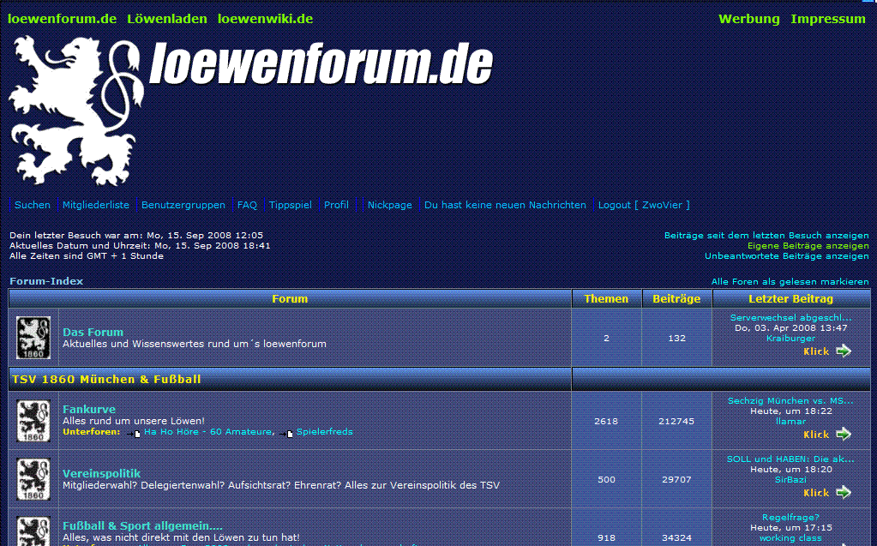Open loewenforum.de top link
877x546 pixels.
pyautogui.click(x=62, y=19)
